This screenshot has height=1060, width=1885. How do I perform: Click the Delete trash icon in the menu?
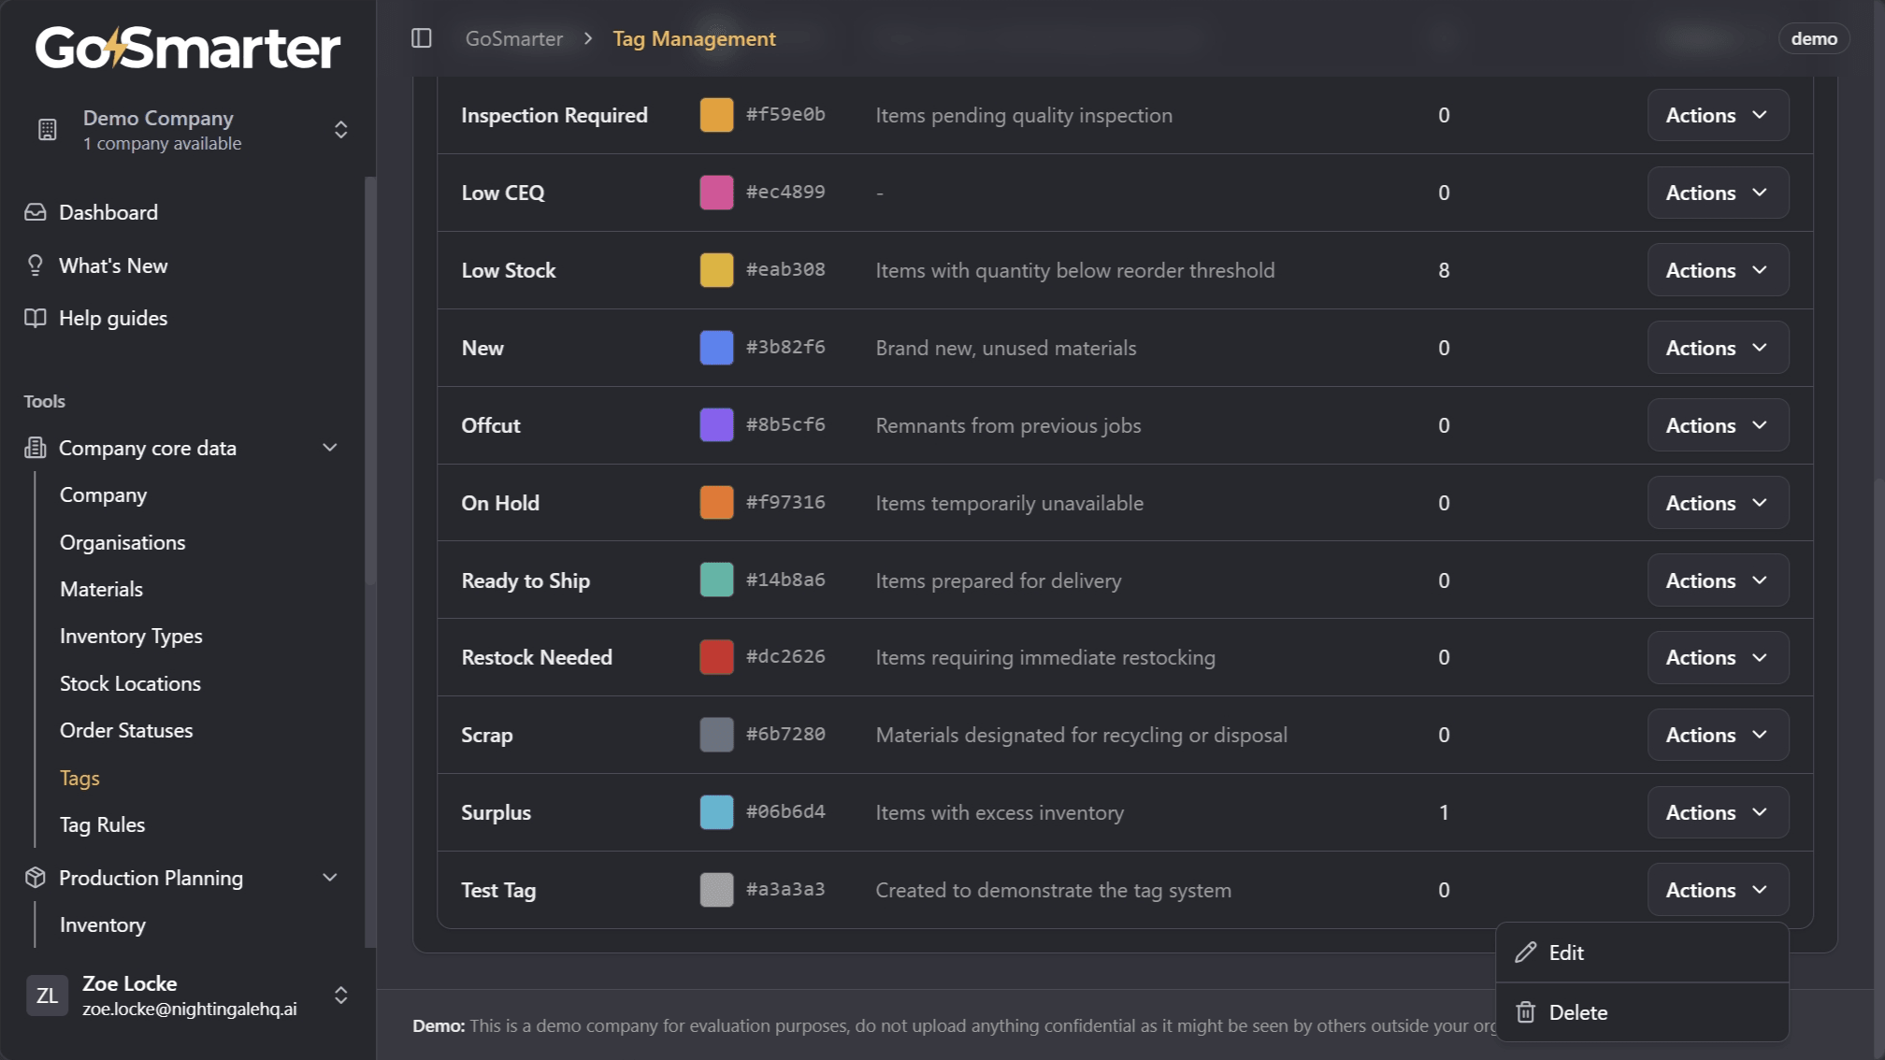click(x=1526, y=1011)
